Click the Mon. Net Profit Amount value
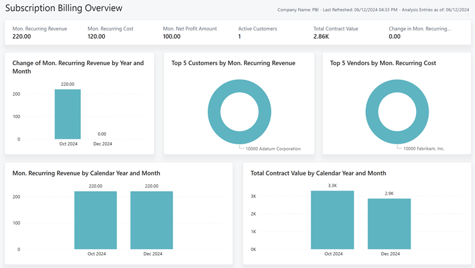The width and height of the screenshot is (475, 268). [172, 37]
